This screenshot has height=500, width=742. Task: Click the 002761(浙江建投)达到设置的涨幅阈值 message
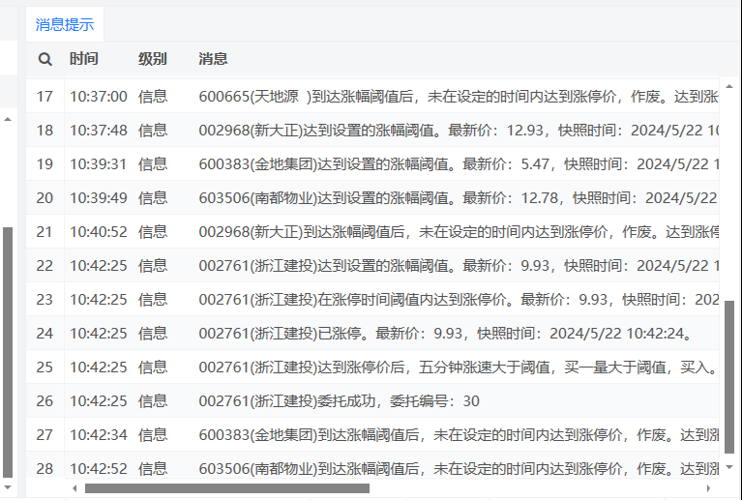(x=459, y=266)
